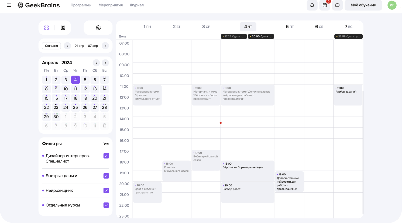Open Программы menu

[x=81, y=5]
